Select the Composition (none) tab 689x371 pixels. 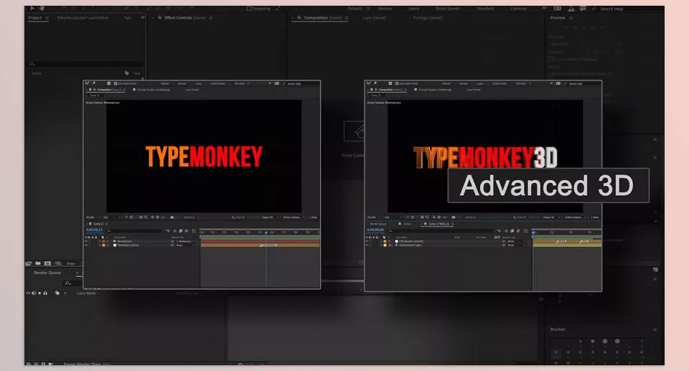point(322,18)
